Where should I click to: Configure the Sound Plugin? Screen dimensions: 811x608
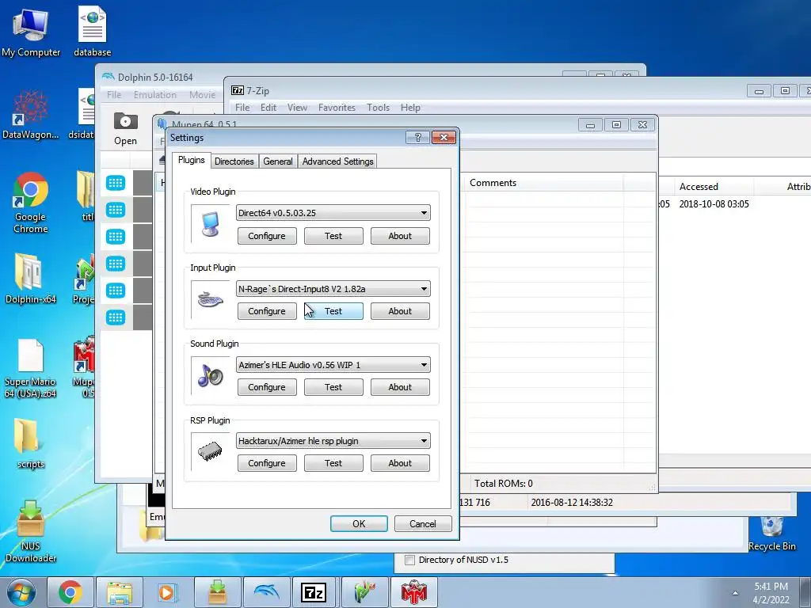pyautogui.click(x=267, y=386)
